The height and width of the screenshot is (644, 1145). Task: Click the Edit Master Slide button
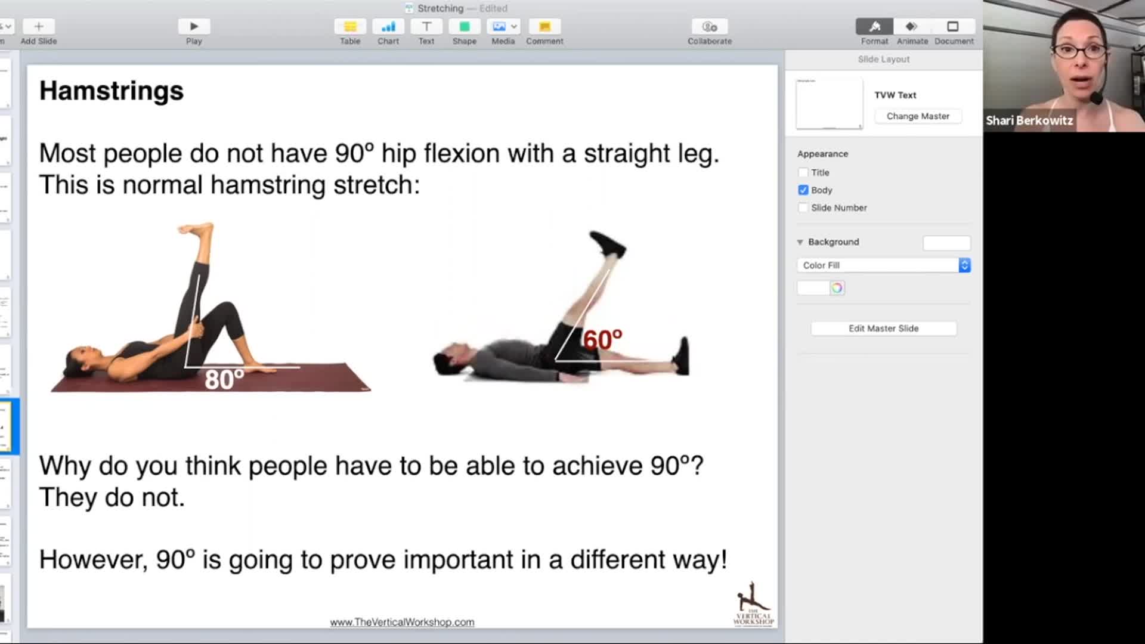click(x=883, y=329)
